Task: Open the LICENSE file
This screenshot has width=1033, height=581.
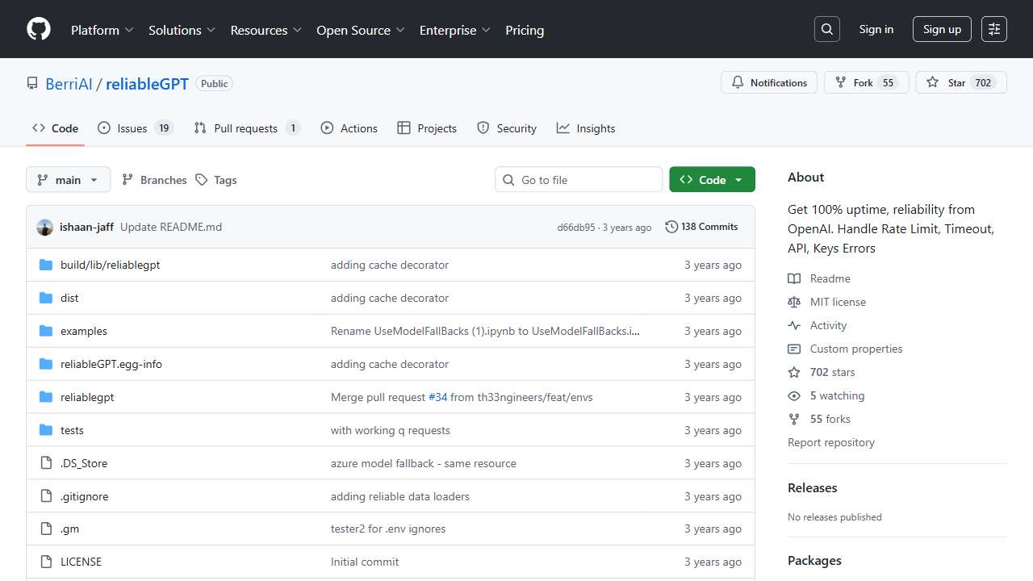Action: [x=81, y=562]
